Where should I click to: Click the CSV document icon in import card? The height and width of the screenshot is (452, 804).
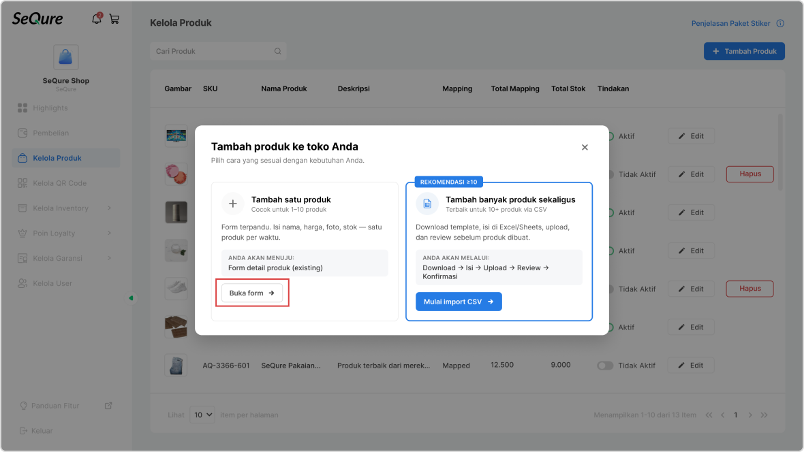point(427,204)
